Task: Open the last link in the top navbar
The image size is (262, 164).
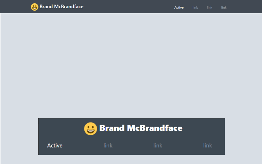Action: click(x=224, y=7)
